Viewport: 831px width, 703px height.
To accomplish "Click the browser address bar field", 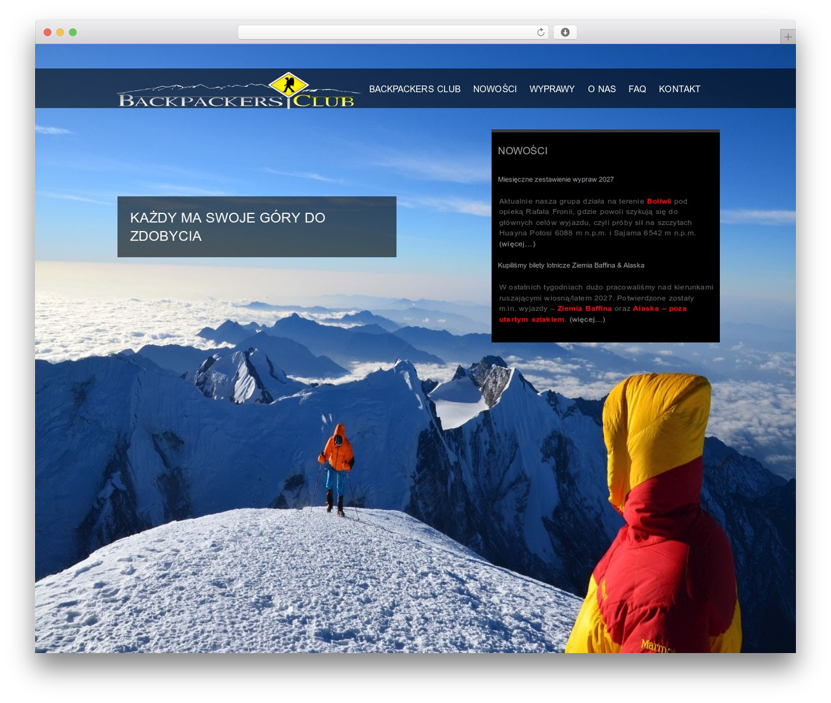I will (393, 32).
